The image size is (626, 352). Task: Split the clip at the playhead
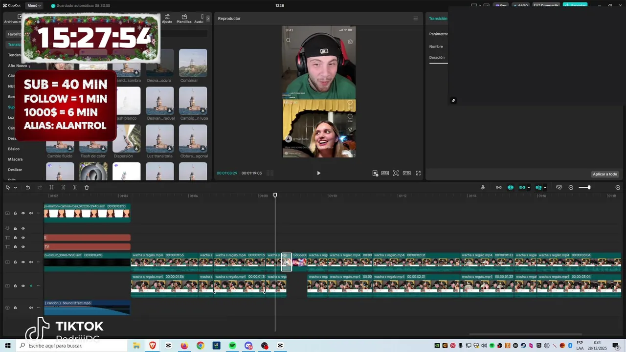click(51, 187)
